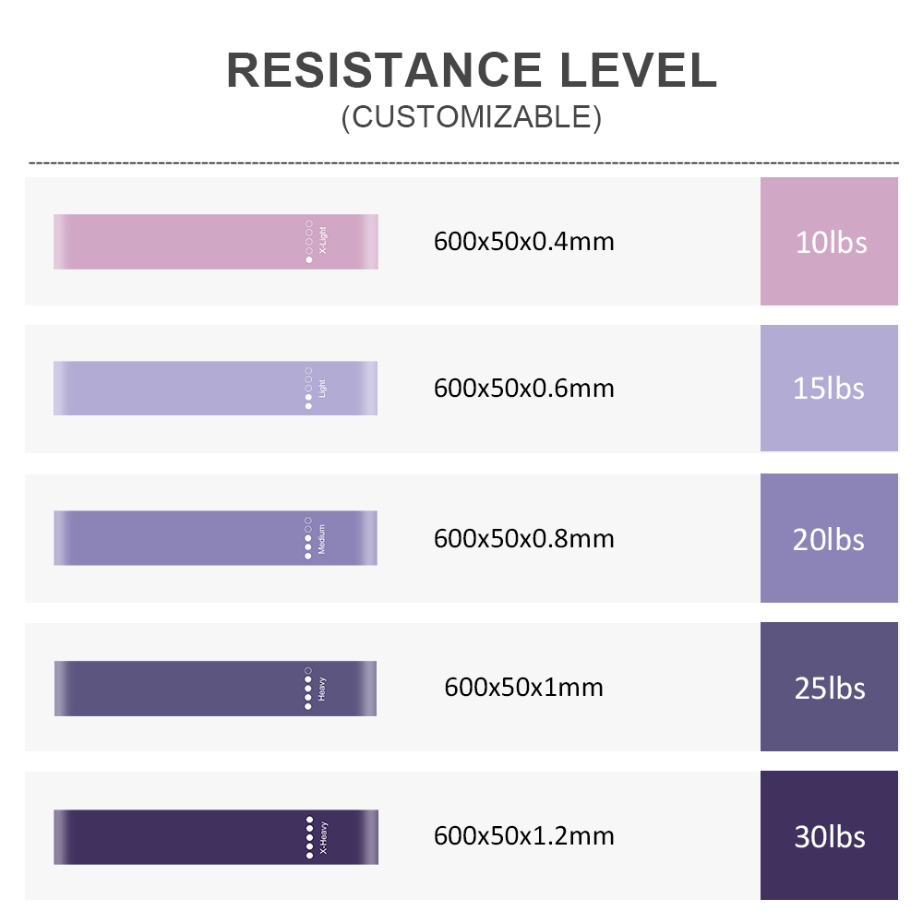923x923 pixels.
Task: Click the (CUSTOMIZABLE) subtitle text
Action: (472, 117)
